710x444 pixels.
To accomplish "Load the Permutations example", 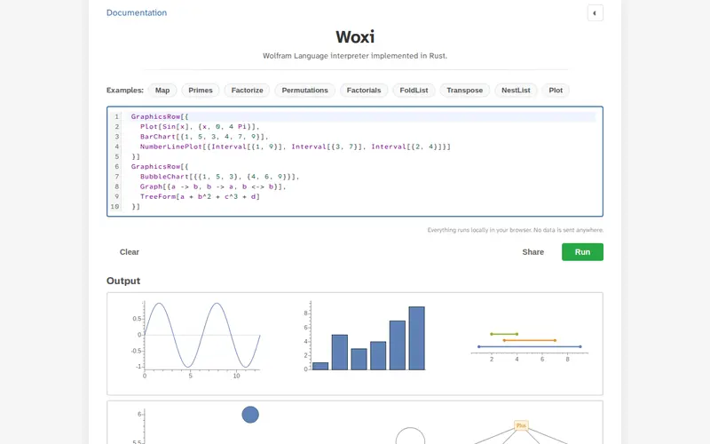I will [x=304, y=91].
